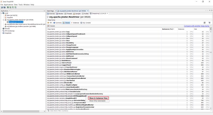Screen dimensions: 213x115
Task: Close the org.apache.jmeter.NewDriver document tab
Action: (88, 11)
